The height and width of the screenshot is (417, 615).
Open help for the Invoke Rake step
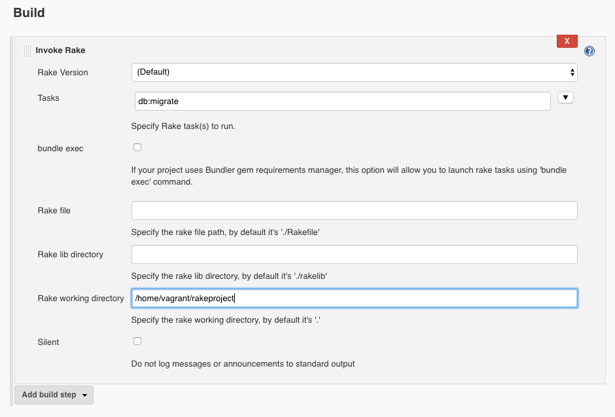point(589,51)
